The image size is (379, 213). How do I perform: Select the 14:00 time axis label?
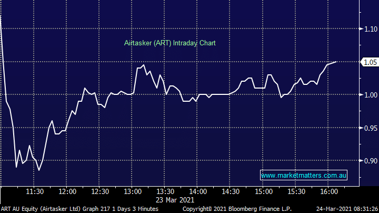click(x=198, y=191)
